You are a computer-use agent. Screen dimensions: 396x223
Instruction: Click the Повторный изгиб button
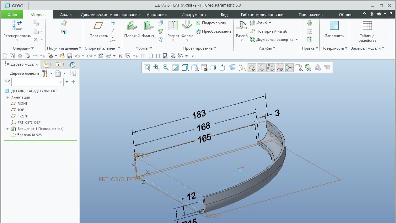pos(271,31)
